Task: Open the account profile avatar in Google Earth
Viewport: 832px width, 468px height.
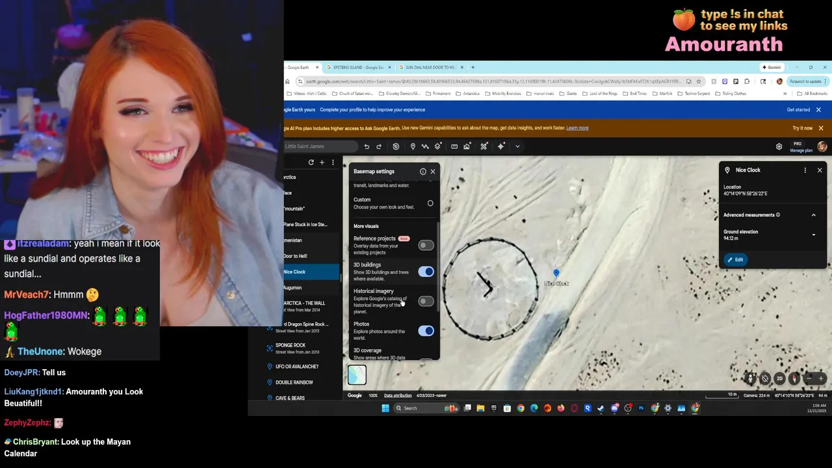Action: pos(822,147)
